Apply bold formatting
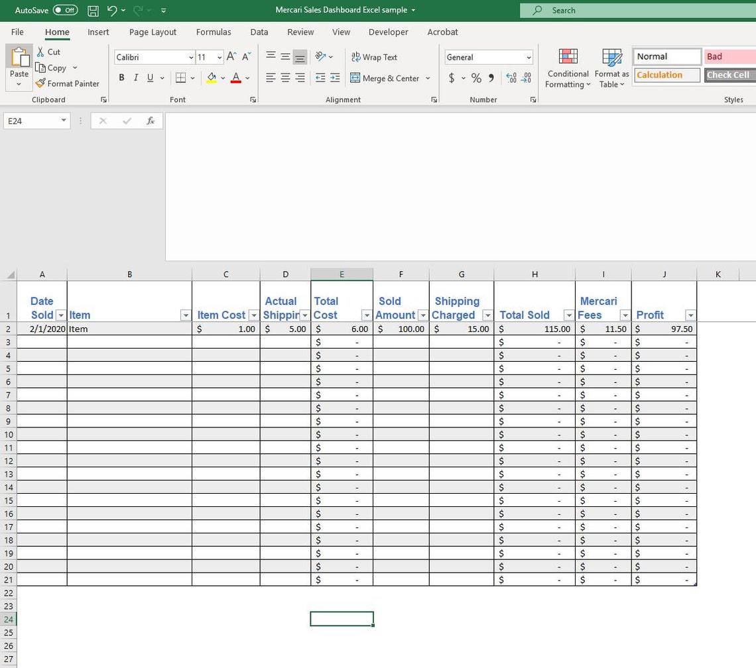Screen dimensions: 756x668 pos(121,78)
